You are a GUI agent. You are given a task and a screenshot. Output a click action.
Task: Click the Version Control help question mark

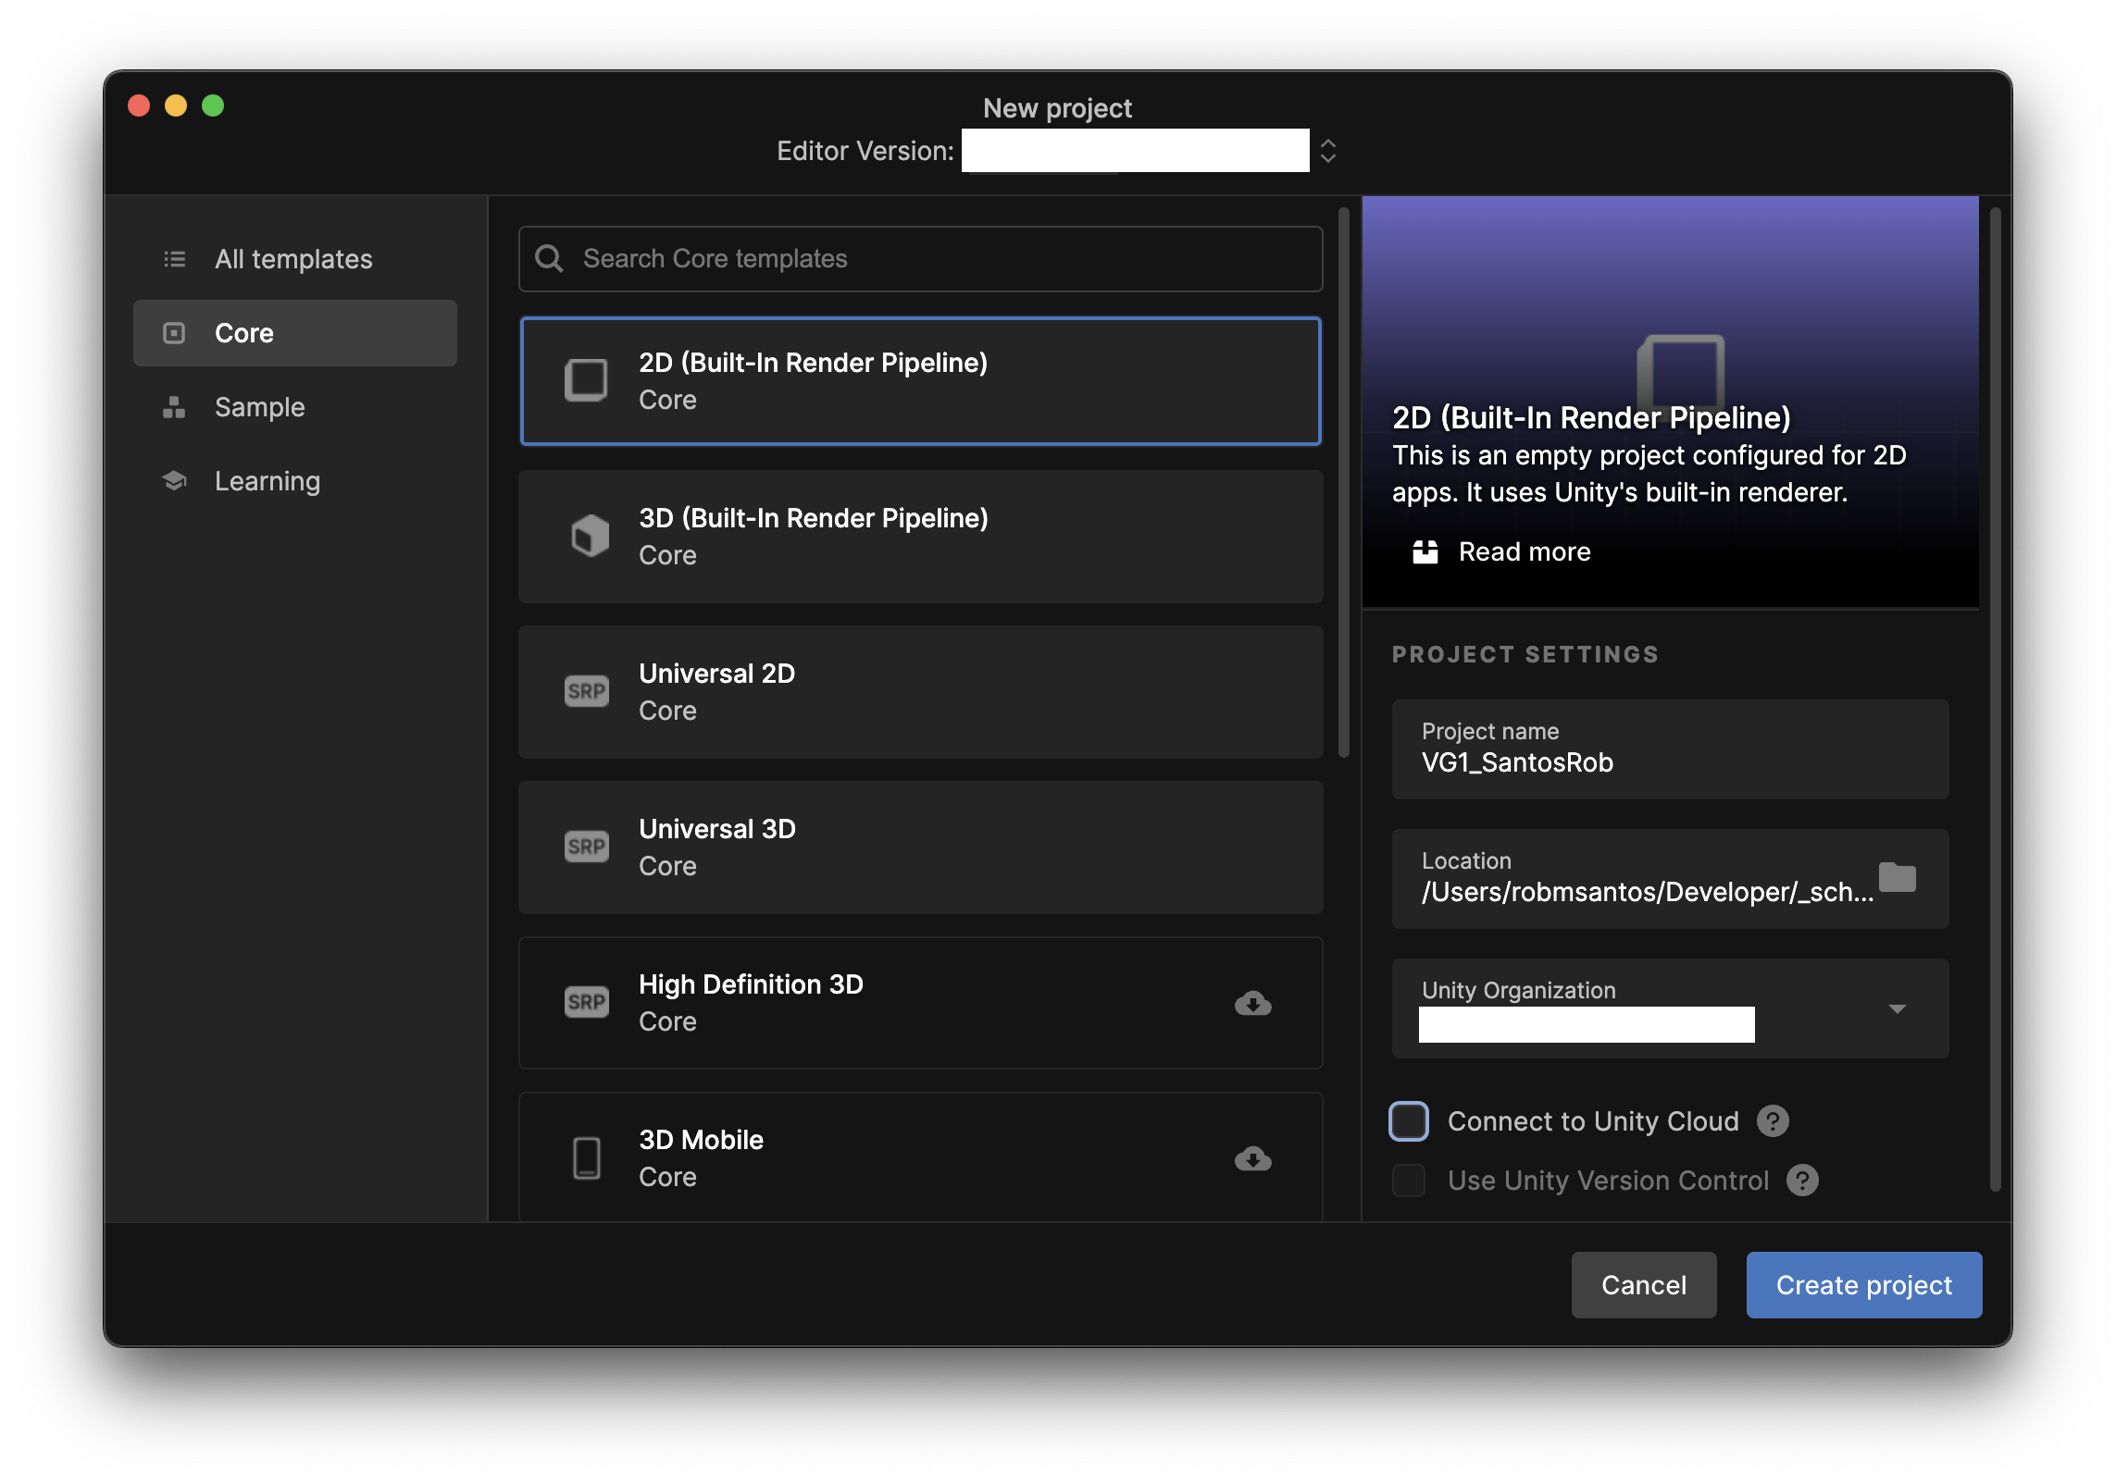click(1802, 1181)
